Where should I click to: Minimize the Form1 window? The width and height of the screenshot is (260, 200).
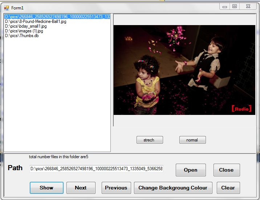coord(225,6)
